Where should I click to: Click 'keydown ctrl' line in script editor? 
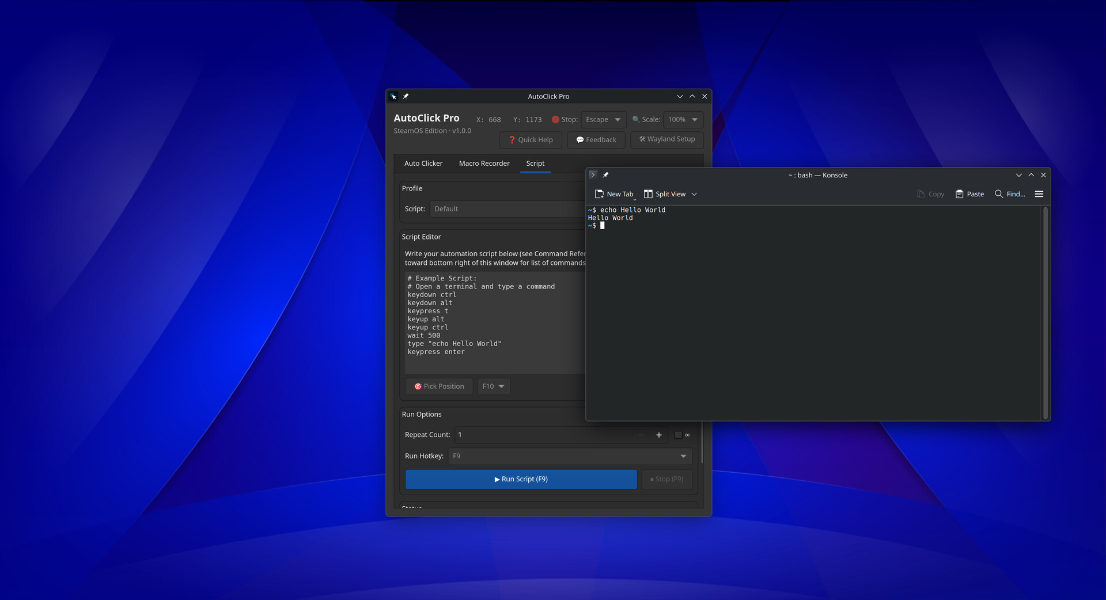pyautogui.click(x=431, y=295)
